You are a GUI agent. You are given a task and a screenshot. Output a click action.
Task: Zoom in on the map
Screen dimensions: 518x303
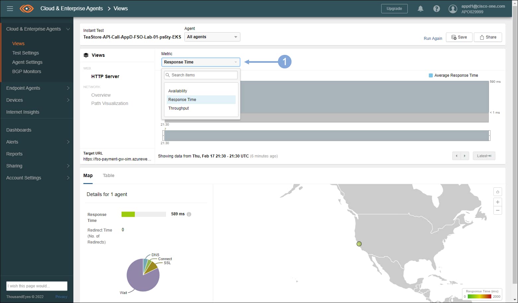coord(497,202)
